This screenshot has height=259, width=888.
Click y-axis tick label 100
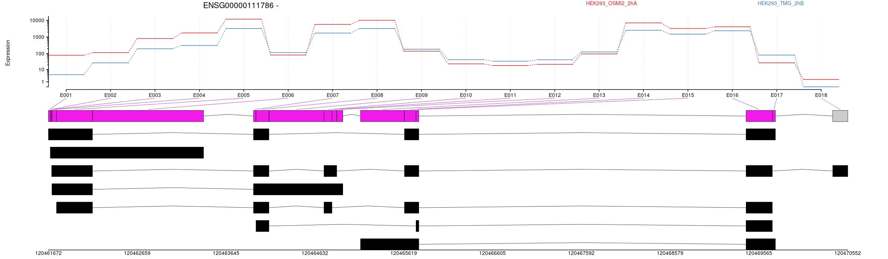(40, 54)
